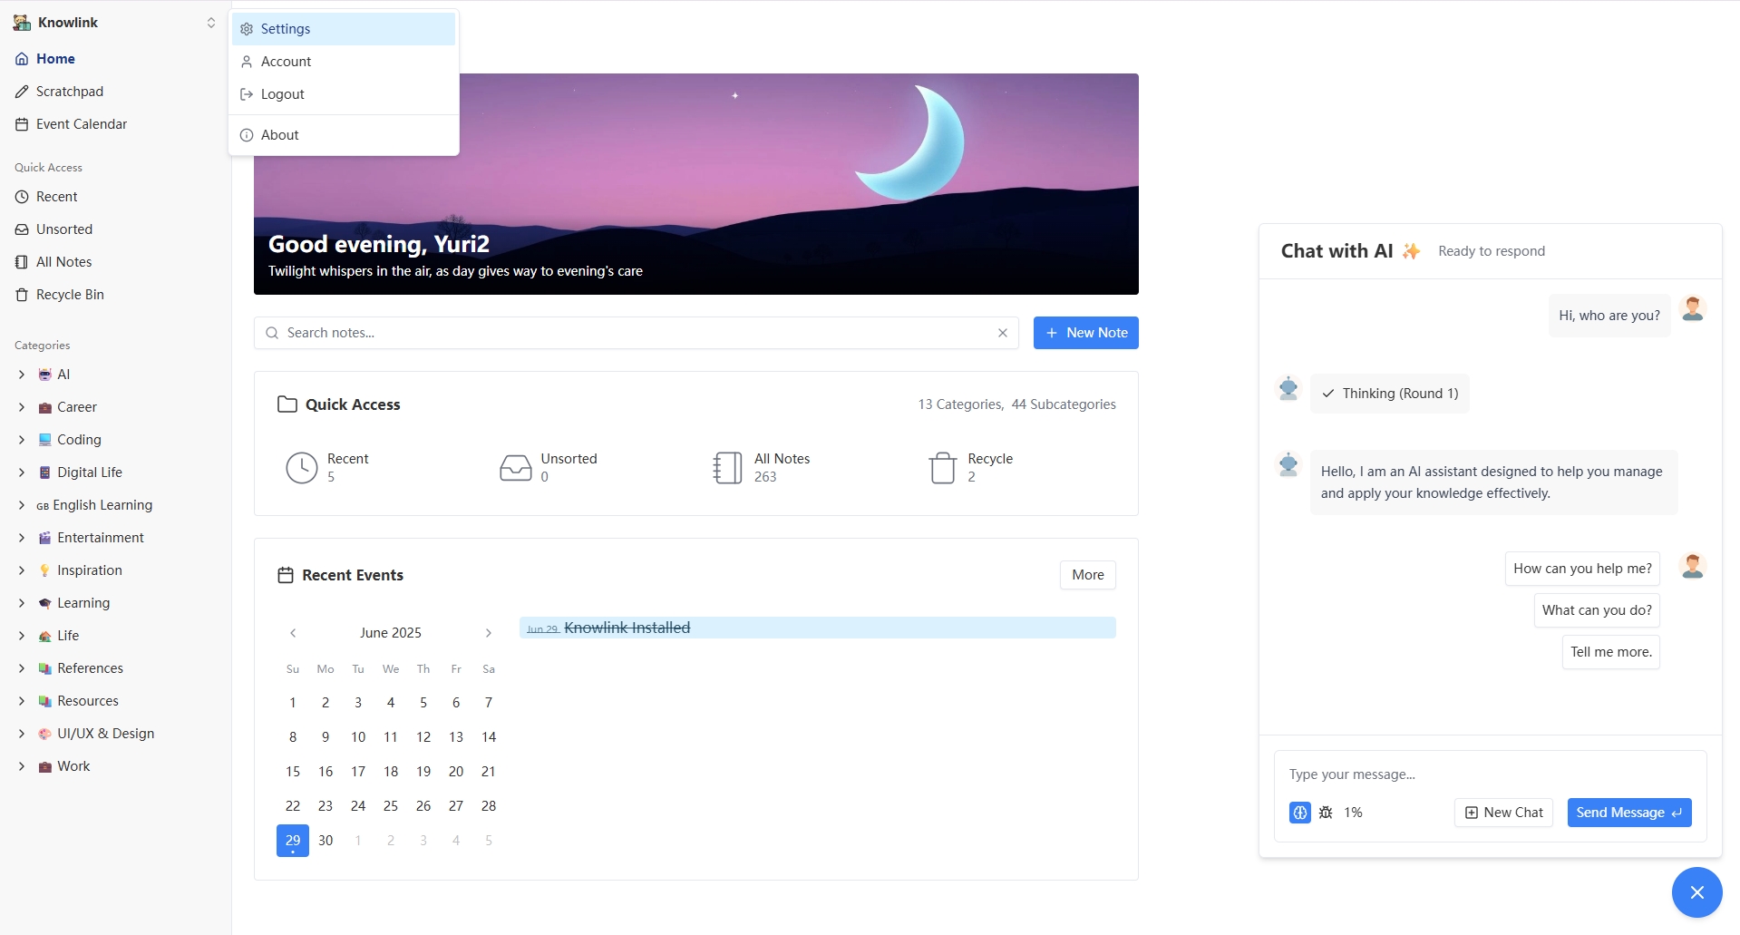This screenshot has width=1740, height=935.
Task: Select Settings from the menu
Action: click(x=344, y=29)
